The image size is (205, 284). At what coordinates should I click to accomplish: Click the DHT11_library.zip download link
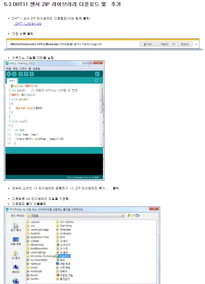28,23
